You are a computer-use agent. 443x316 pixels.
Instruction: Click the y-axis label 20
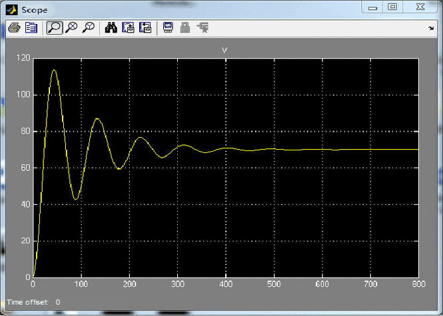[x=25, y=241]
